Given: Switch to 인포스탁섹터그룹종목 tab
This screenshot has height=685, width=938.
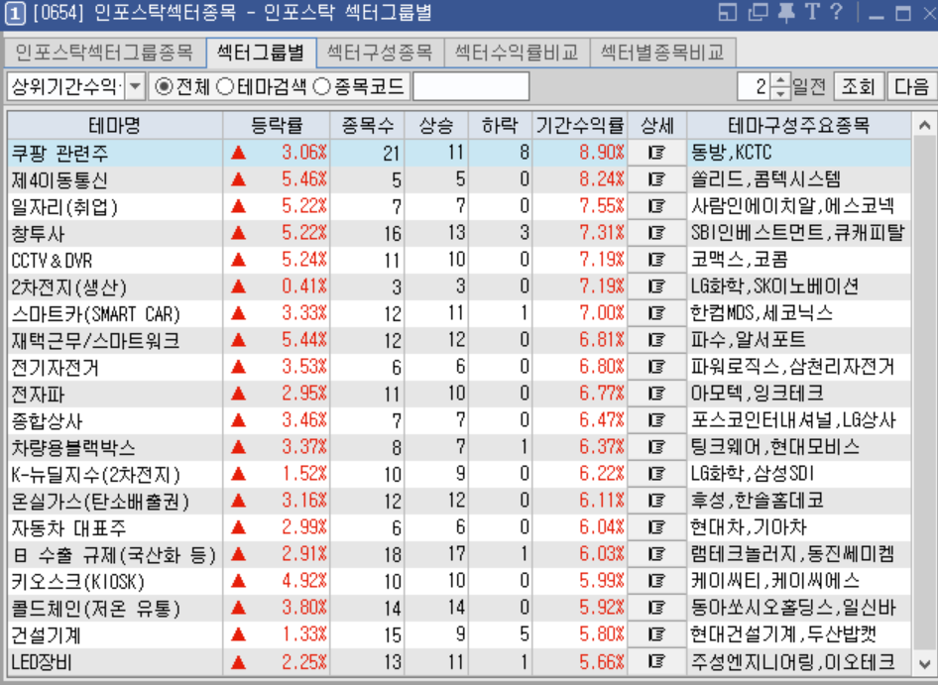Looking at the screenshot, I should (x=103, y=53).
